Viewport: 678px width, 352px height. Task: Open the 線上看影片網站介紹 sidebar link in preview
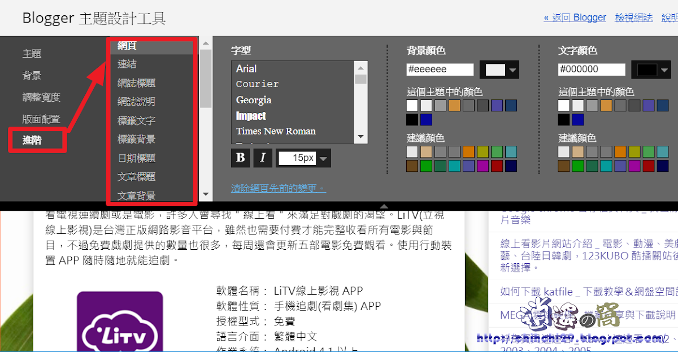coord(589,255)
